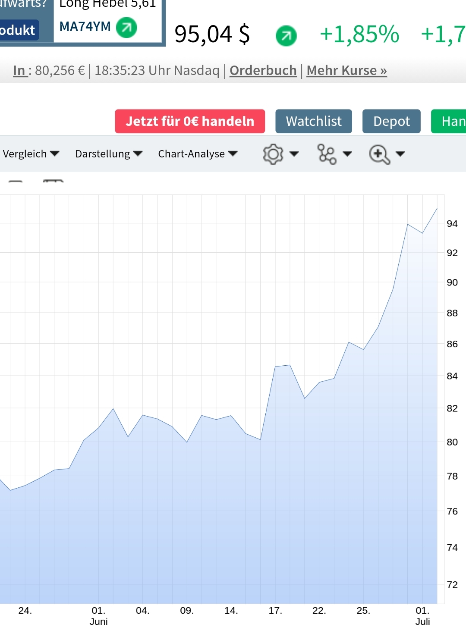Open the Orderbuch link
466x640 pixels.
click(x=263, y=70)
